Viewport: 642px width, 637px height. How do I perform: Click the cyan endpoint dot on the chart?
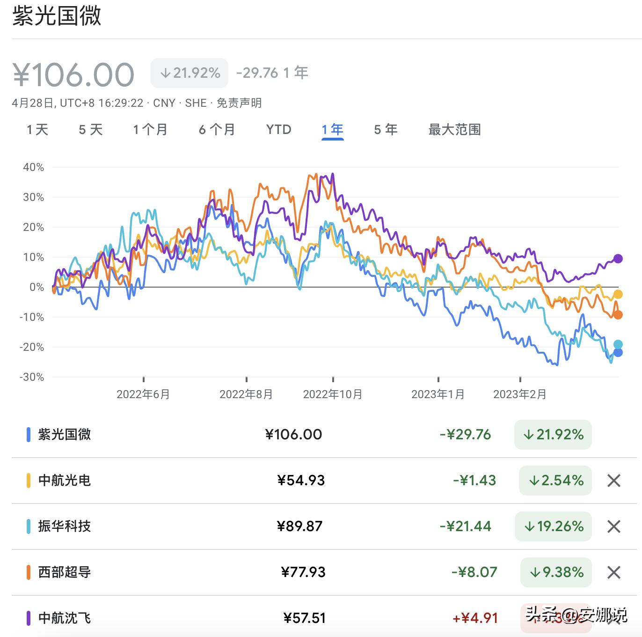pos(618,345)
